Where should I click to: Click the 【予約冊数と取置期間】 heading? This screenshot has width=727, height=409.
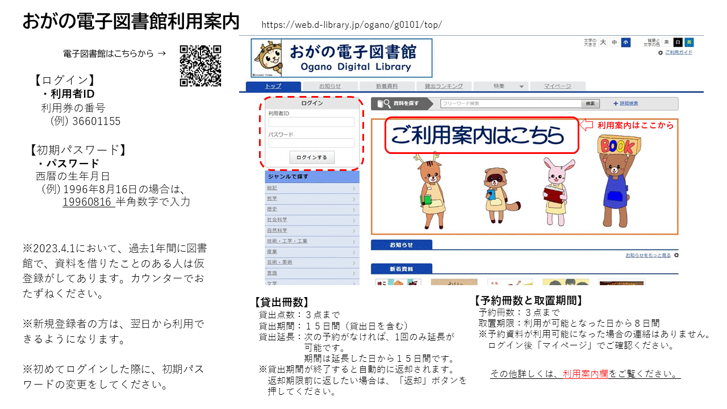pyautogui.click(x=528, y=301)
